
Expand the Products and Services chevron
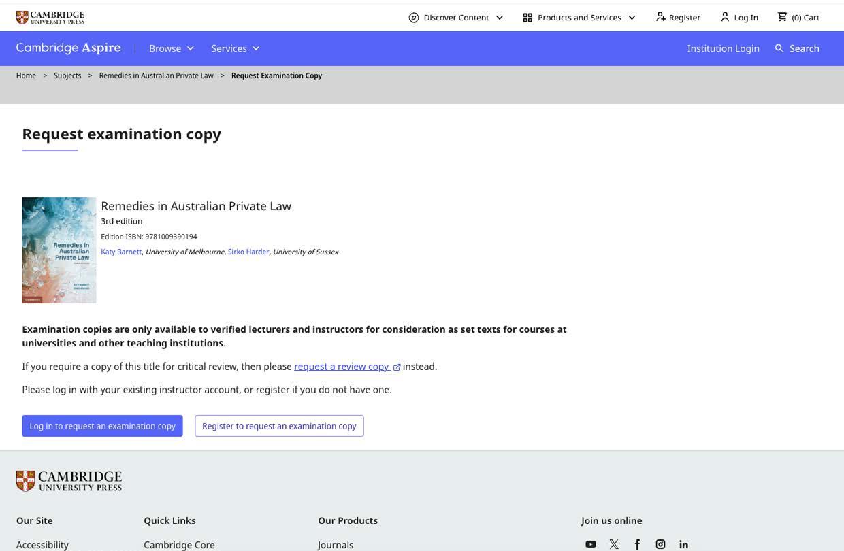pyautogui.click(x=632, y=18)
